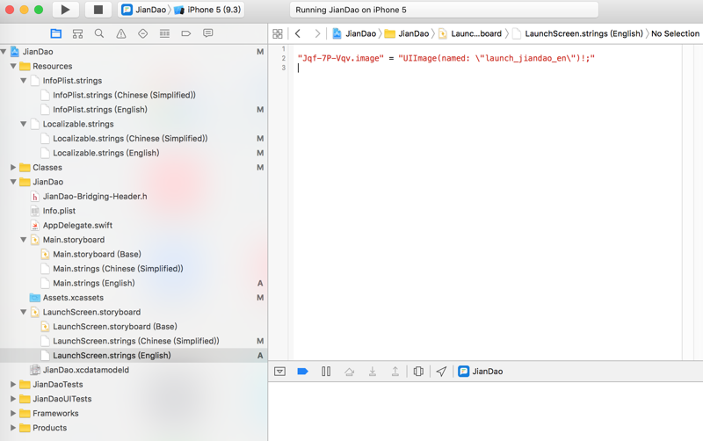The width and height of the screenshot is (703, 441).
Task: Open Localizable.strings (English)
Action: [105, 153]
